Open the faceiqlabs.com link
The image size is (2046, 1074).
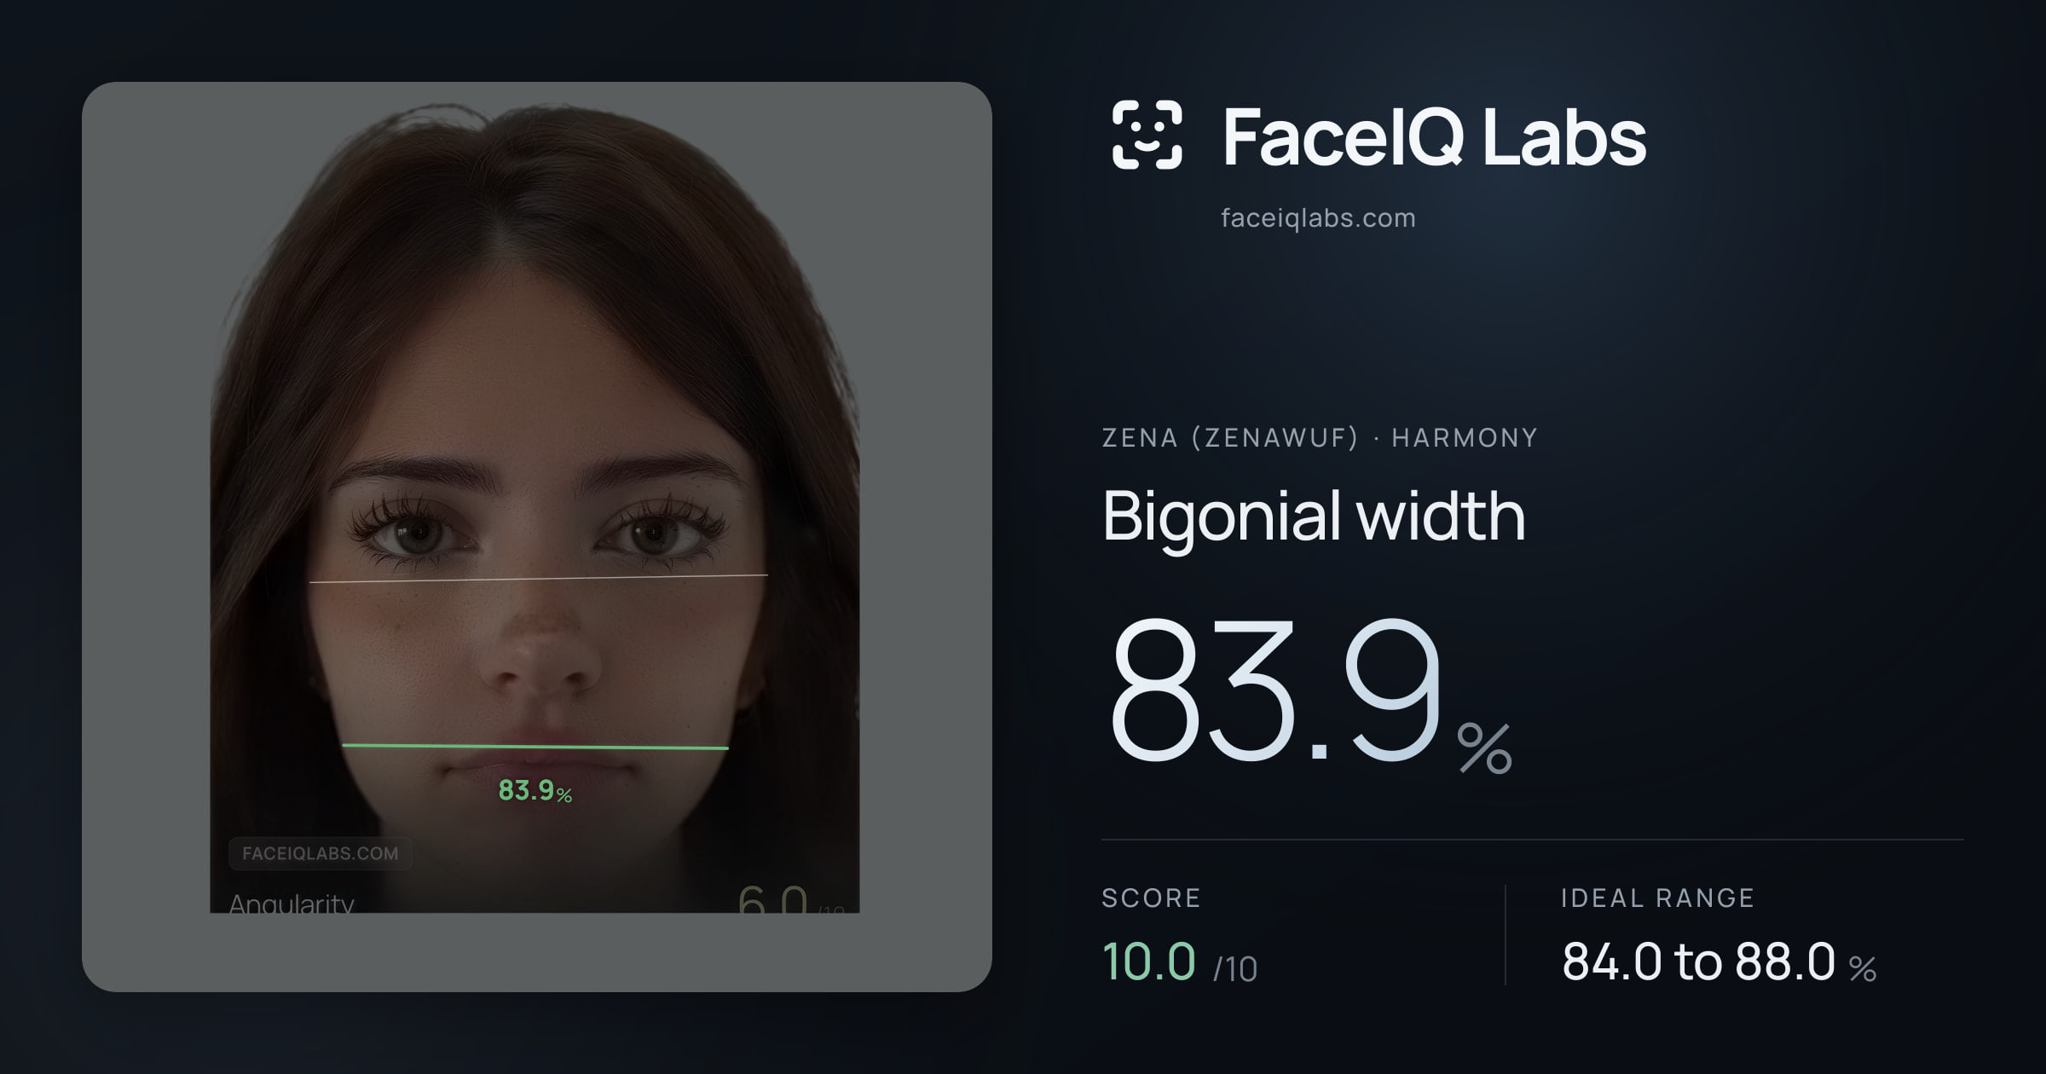click(x=1318, y=218)
